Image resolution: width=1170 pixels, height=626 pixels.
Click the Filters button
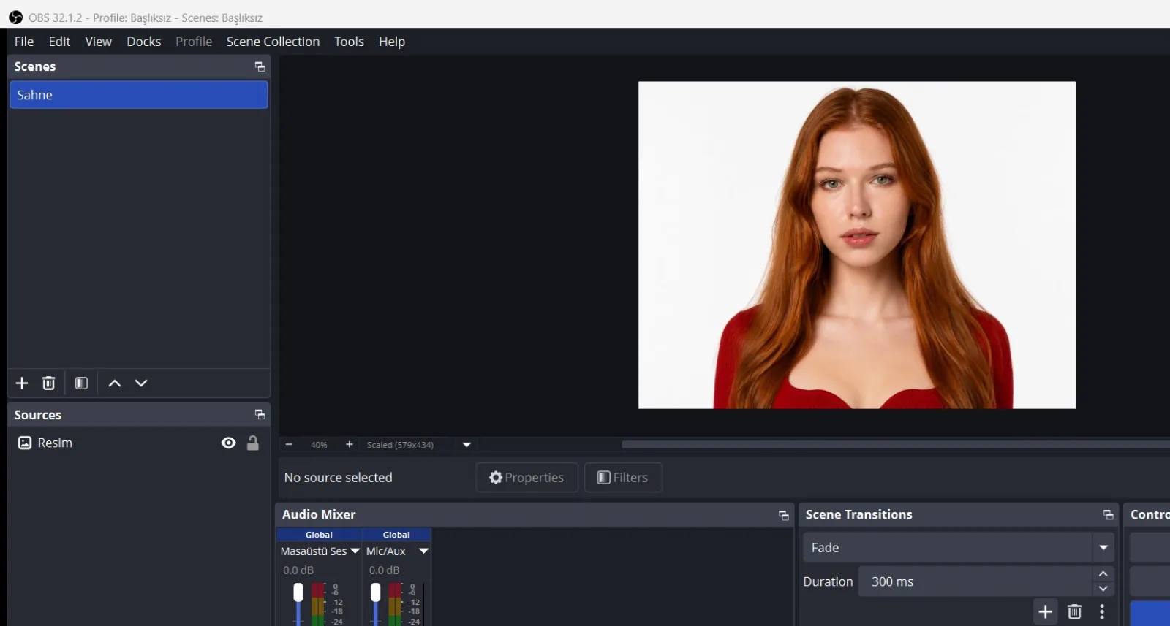pos(623,478)
